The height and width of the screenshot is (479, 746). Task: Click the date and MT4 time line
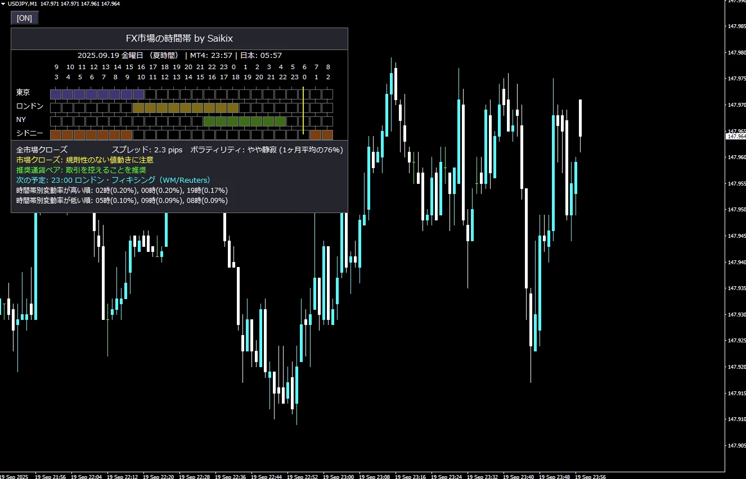179,56
